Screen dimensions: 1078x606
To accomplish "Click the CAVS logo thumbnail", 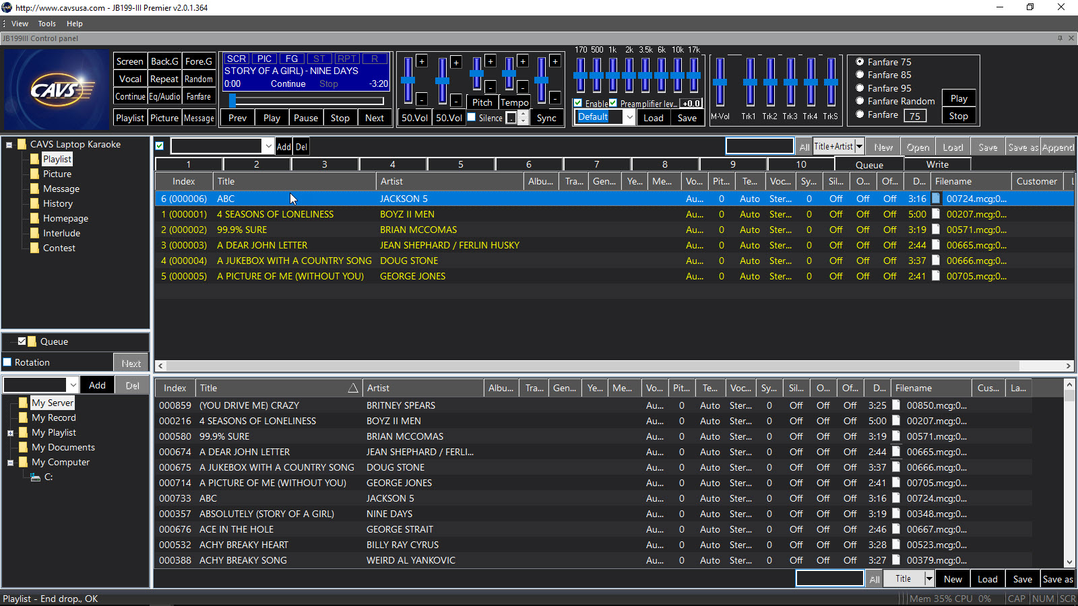I will click(x=57, y=89).
